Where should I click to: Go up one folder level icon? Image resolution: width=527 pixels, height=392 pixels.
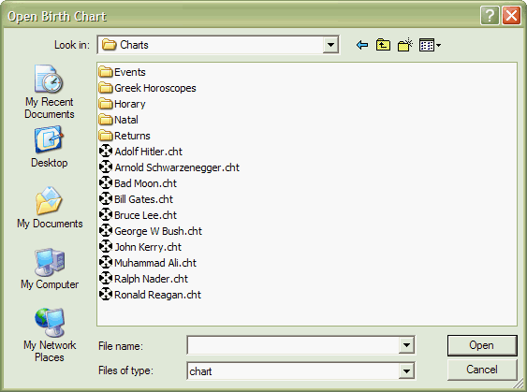[383, 45]
